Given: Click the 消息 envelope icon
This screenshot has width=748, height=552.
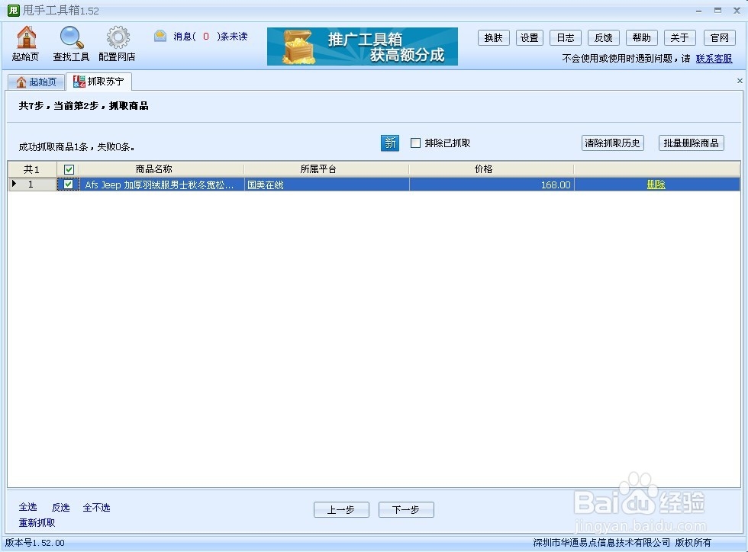Looking at the screenshot, I should tap(160, 34).
